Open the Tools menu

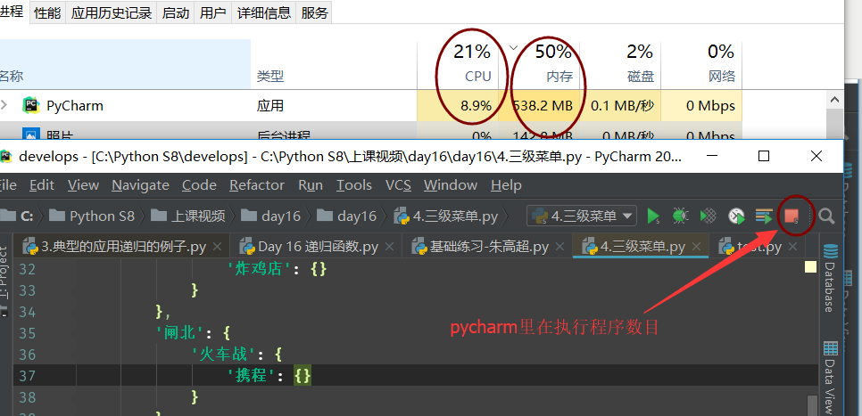coord(354,185)
